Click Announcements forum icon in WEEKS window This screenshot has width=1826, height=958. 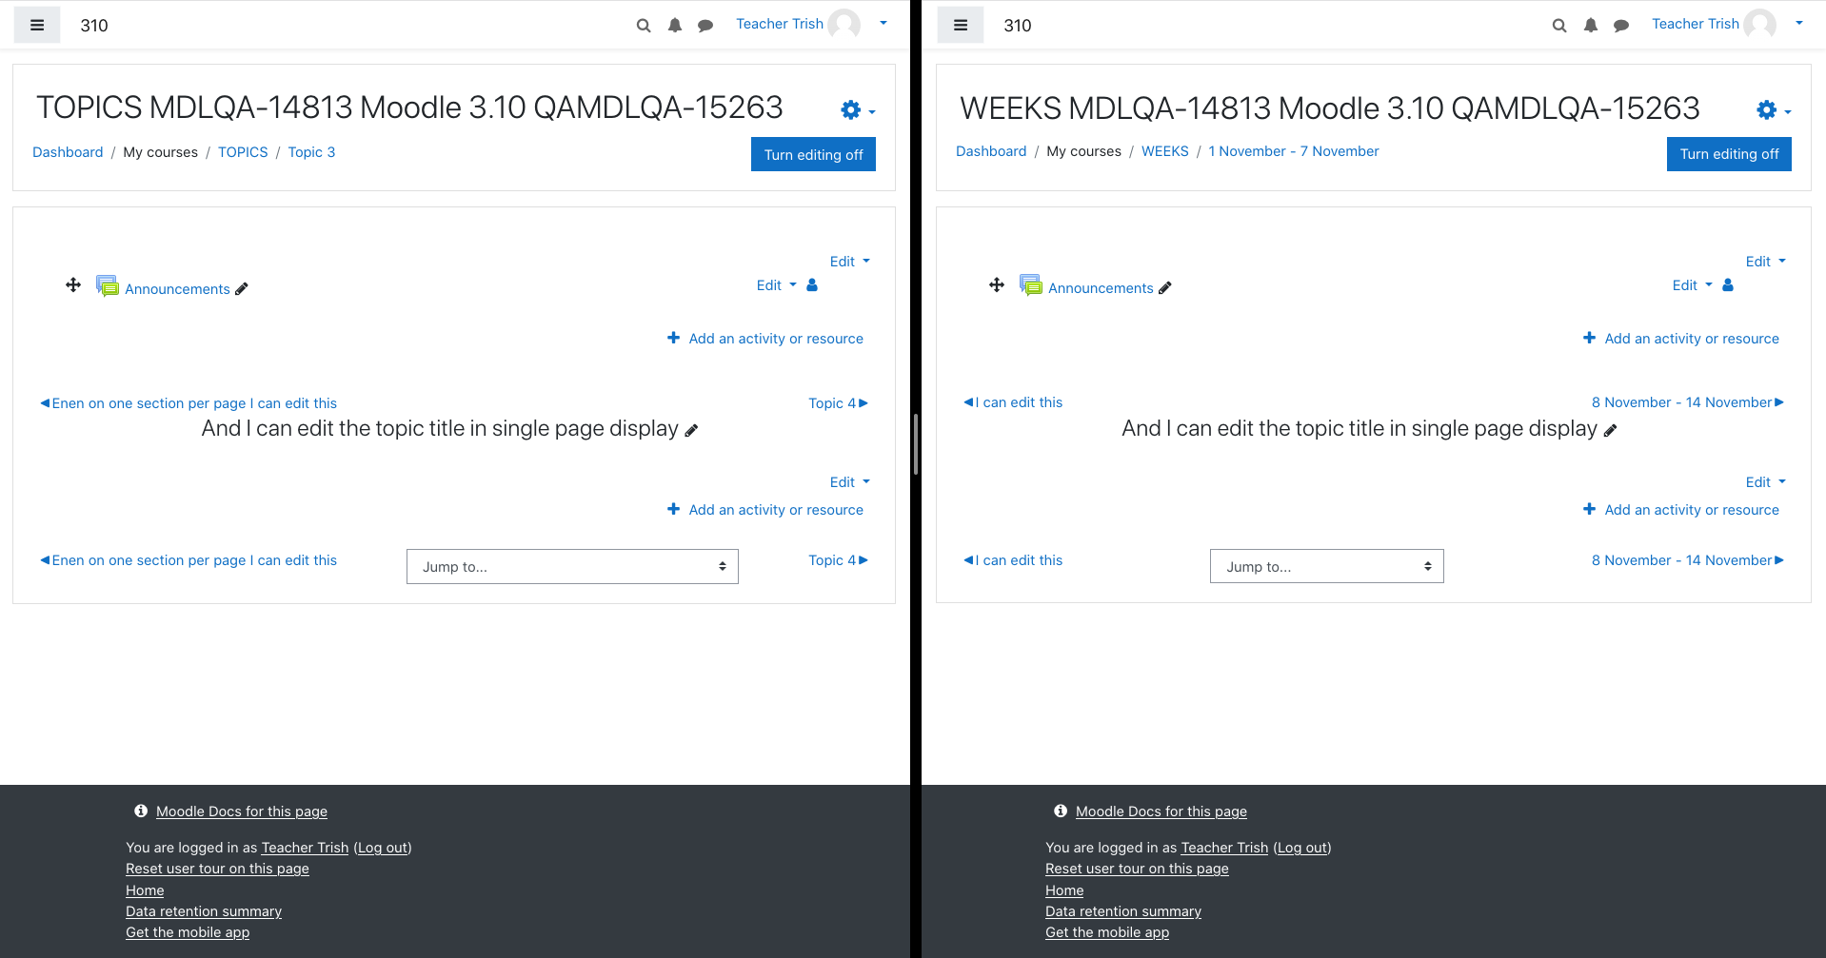coord(1031,284)
